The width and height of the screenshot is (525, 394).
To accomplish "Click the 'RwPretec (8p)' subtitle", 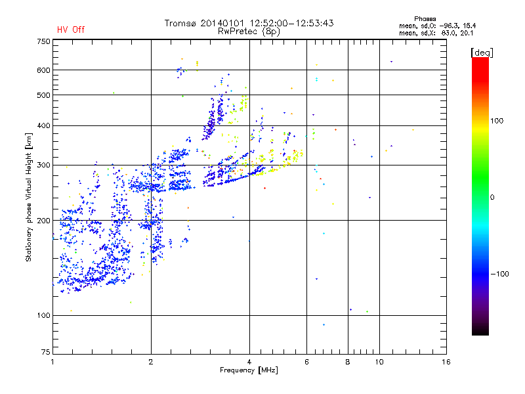I will (x=249, y=32).
